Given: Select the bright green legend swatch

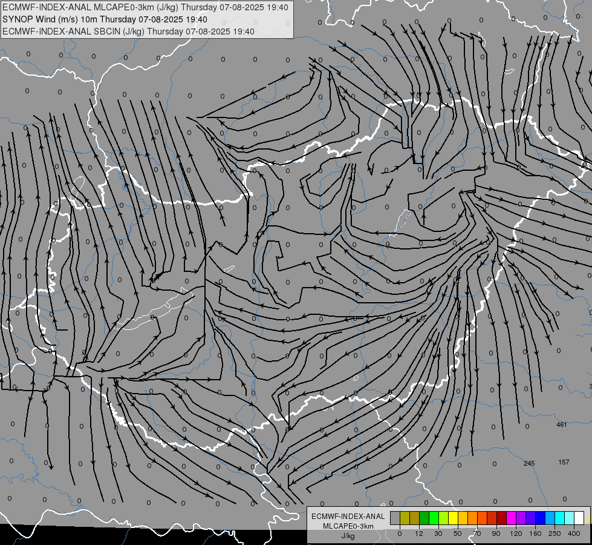Looking at the screenshot, I should [x=434, y=518].
